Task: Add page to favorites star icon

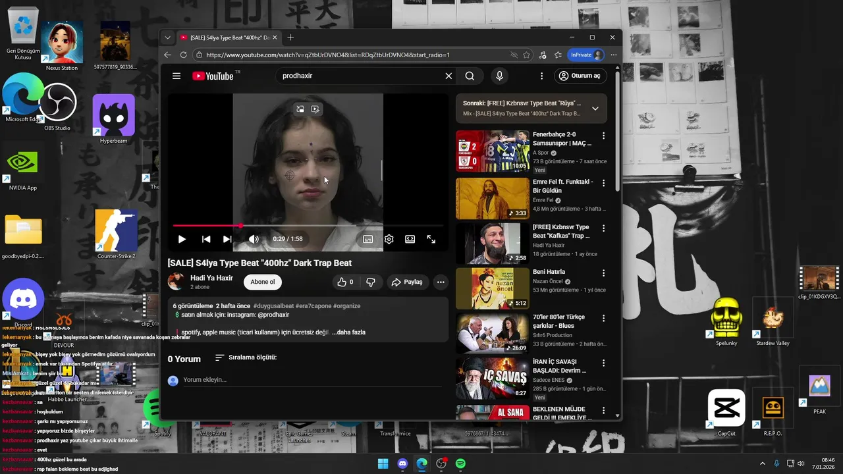Action: click(x=526, y=55)
